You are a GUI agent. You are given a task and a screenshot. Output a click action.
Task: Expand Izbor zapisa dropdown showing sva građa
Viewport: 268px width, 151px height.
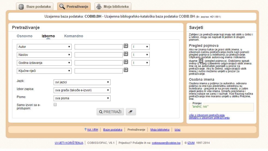click(x=82, y=90)
